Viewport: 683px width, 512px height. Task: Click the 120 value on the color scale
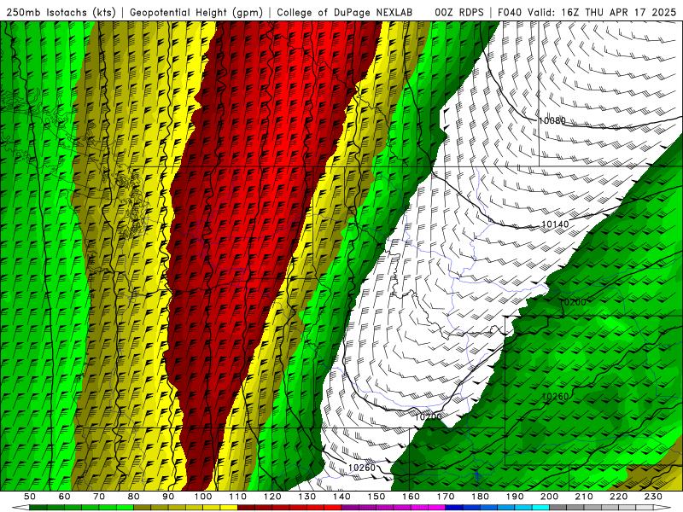click(x=272, y=497)
